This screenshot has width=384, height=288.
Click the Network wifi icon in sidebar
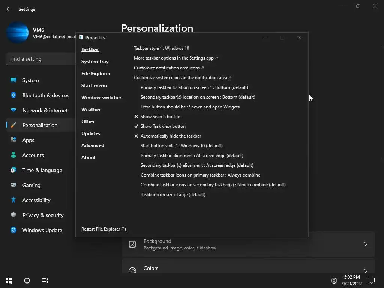[x=13, y=110]
